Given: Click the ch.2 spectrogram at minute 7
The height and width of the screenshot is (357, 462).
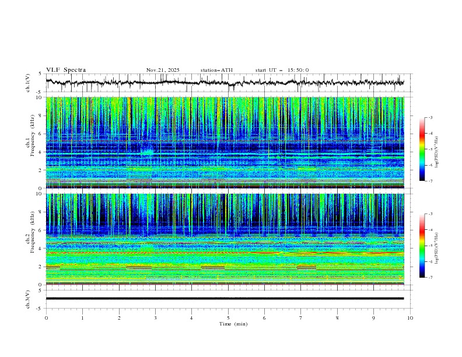Looking at the screenshot, I should click(301, 239).
